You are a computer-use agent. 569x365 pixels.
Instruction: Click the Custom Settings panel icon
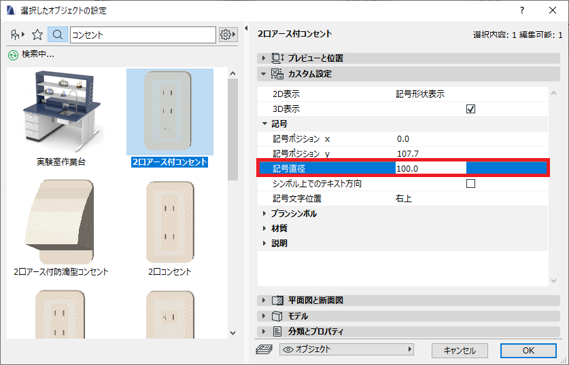[x=277, y=74]
